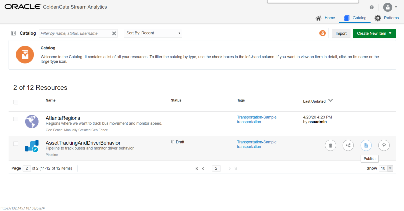Expand the arrow beside the user avatar

pos(396,7)
